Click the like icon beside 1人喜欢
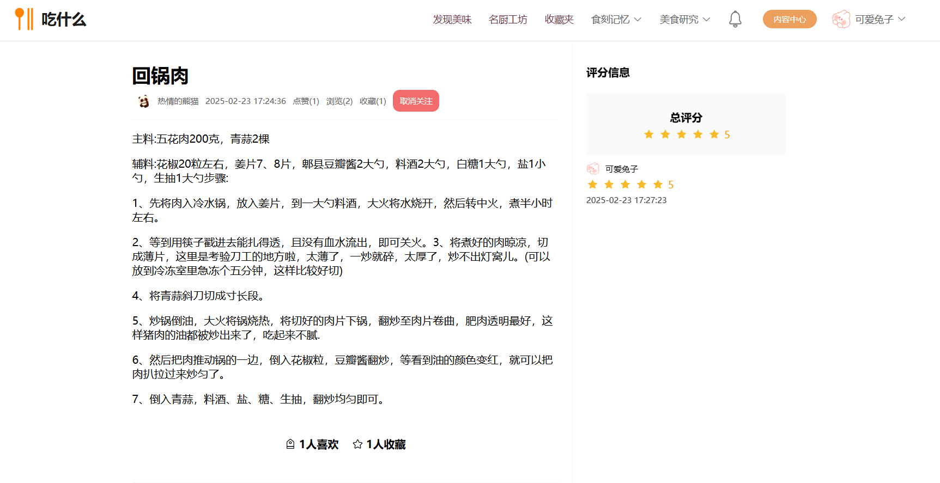The height and width of the screenshot is (483, 940). point(290,444)
